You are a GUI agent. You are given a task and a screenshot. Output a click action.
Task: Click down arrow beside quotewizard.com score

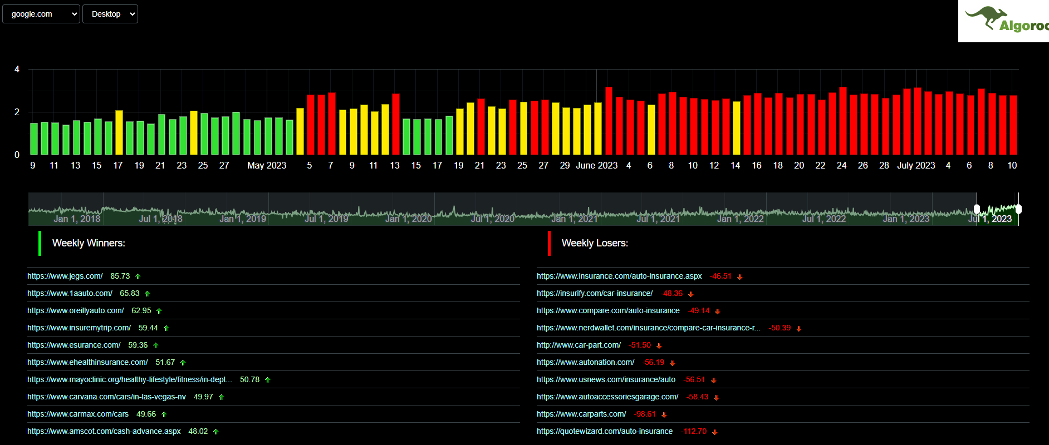(715, 432)
